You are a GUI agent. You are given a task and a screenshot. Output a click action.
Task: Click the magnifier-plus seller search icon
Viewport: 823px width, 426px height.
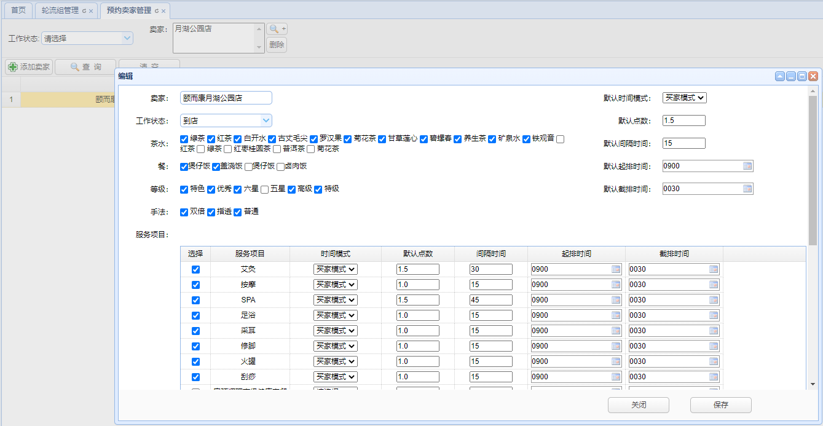pyautogui.click(x=277, y=29)
